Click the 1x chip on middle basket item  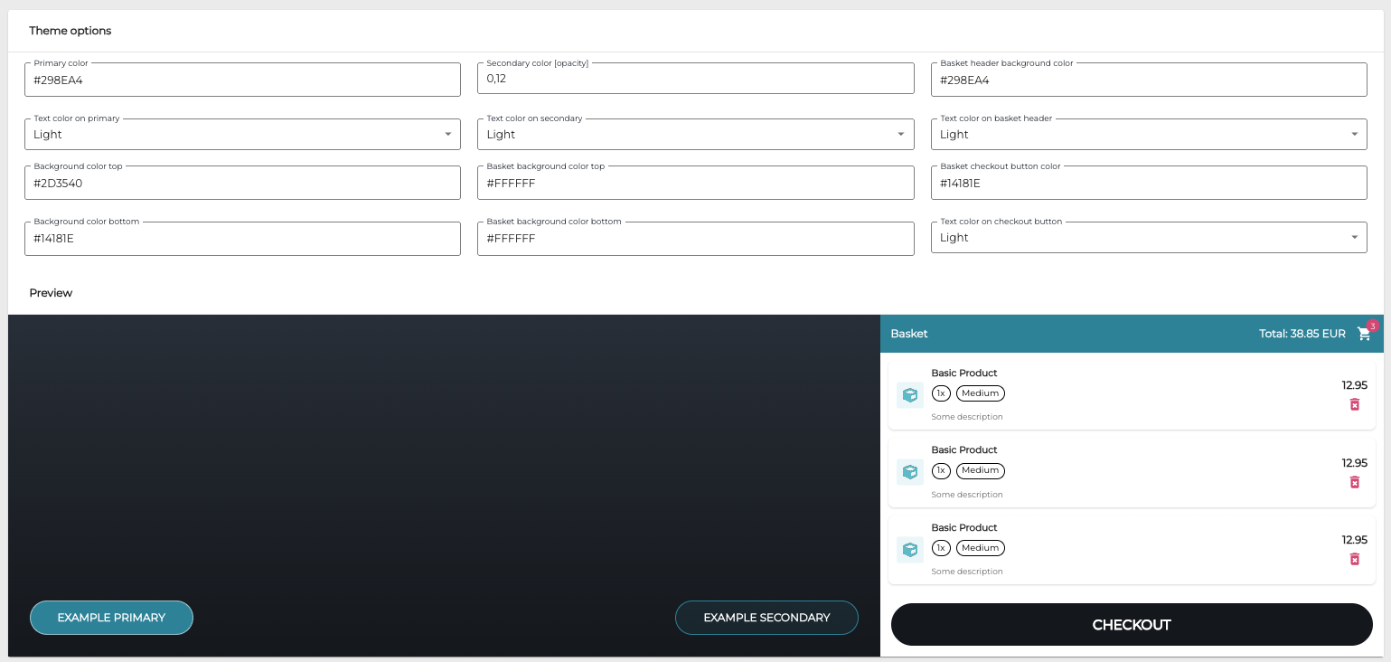(x=941, y=470)
